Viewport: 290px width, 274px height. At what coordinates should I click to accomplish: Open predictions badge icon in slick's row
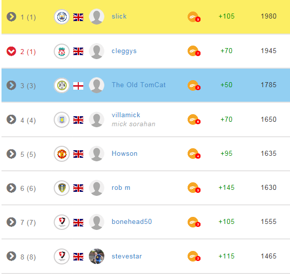[x=194, y=17]
